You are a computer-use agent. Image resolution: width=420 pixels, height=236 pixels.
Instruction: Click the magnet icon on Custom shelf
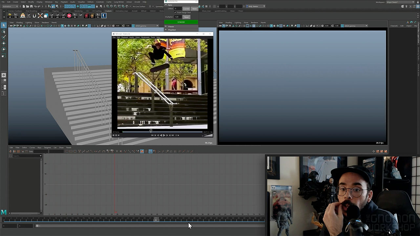click(x=34, y=15)
